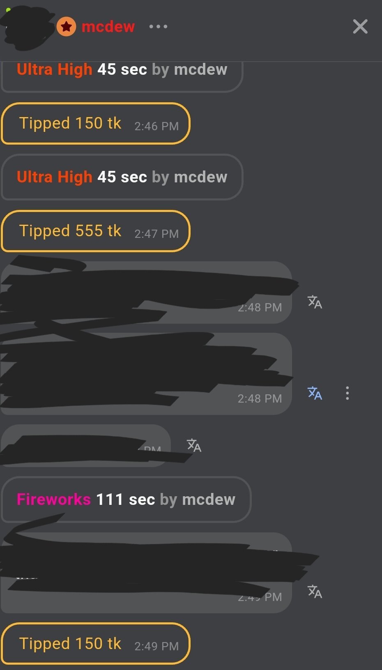This screenshot has height=670, width=382.
Task: Click the topmost Ultra High 45 sec notification
Action: (122, 76)
